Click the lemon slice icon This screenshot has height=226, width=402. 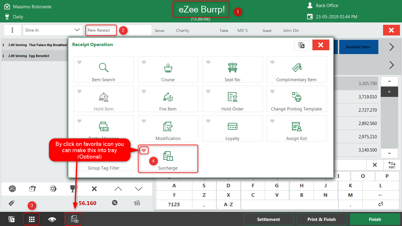(x=53, y=189)
